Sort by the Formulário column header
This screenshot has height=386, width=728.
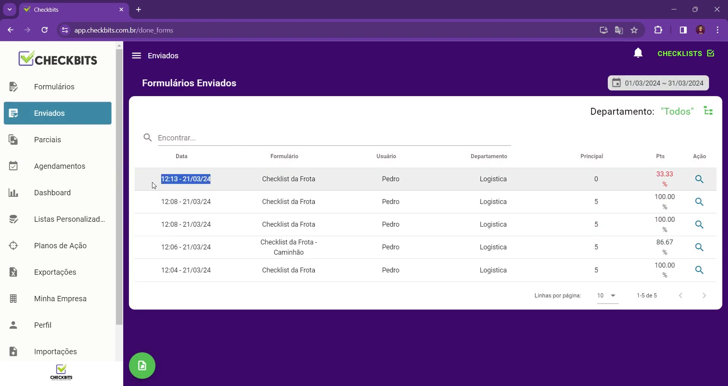pyautogui.click(x=284, y=156)
